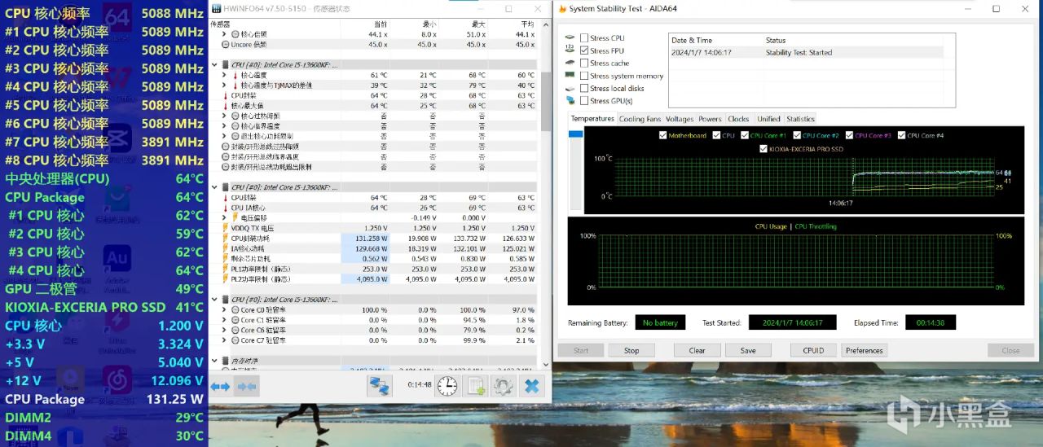Image resolution: width=1043 pixels, height=447 pixels.
Task: Click the icon beside PL1功率限制 row
Action: click(x=226, y=269)
